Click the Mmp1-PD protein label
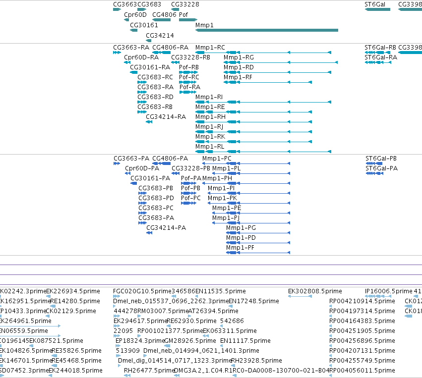Screen dimensions: 422x378 [x=241, y=238]
